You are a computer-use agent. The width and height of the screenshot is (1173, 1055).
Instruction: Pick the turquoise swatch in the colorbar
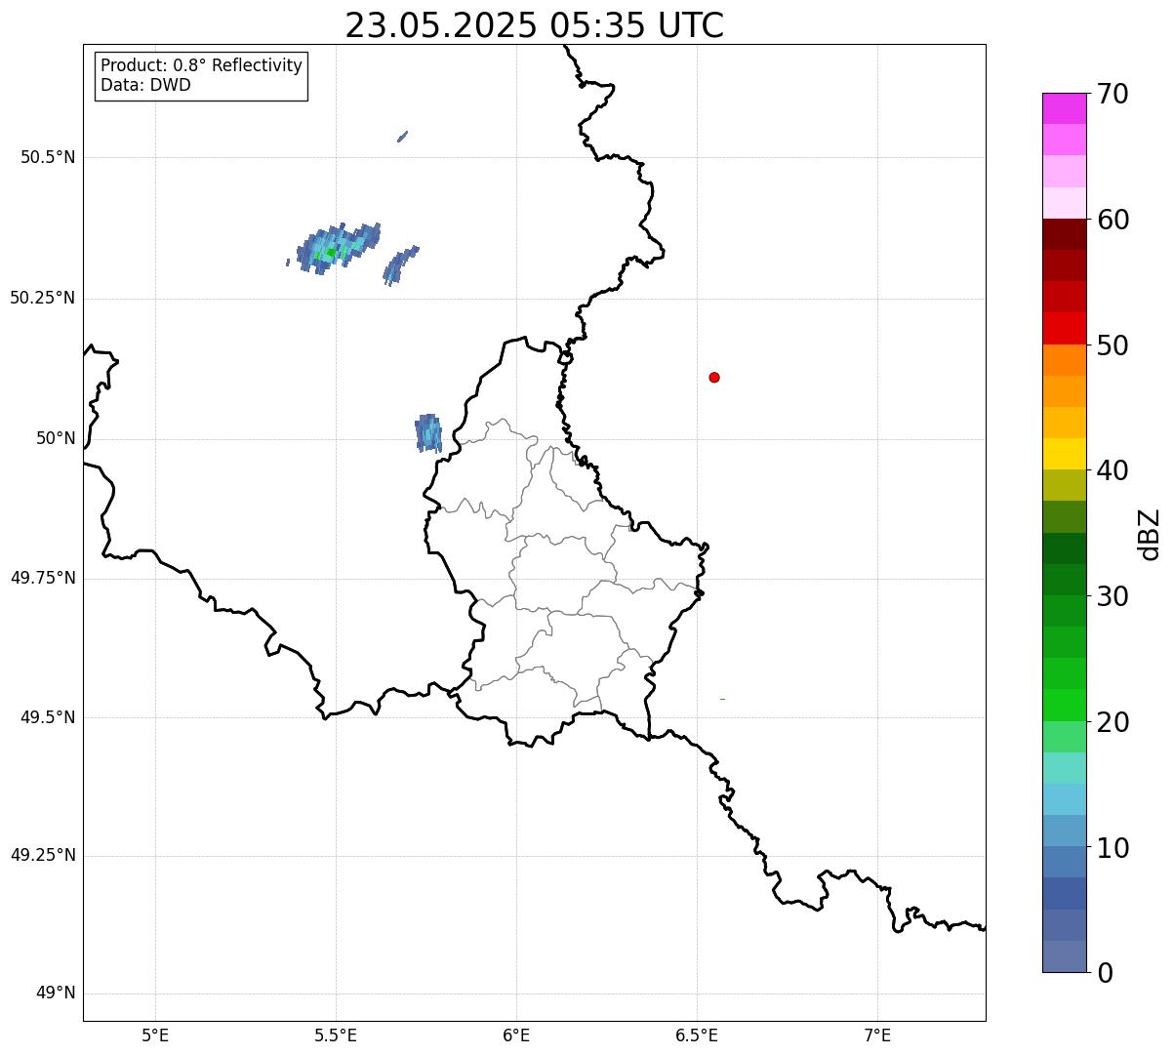click(x=1064, y=768)
